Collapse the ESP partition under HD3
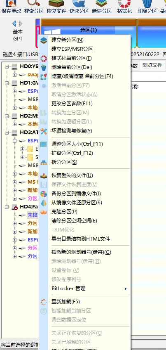Image resolution: width=166 pixels, height=350 pixels. point(14,141)
